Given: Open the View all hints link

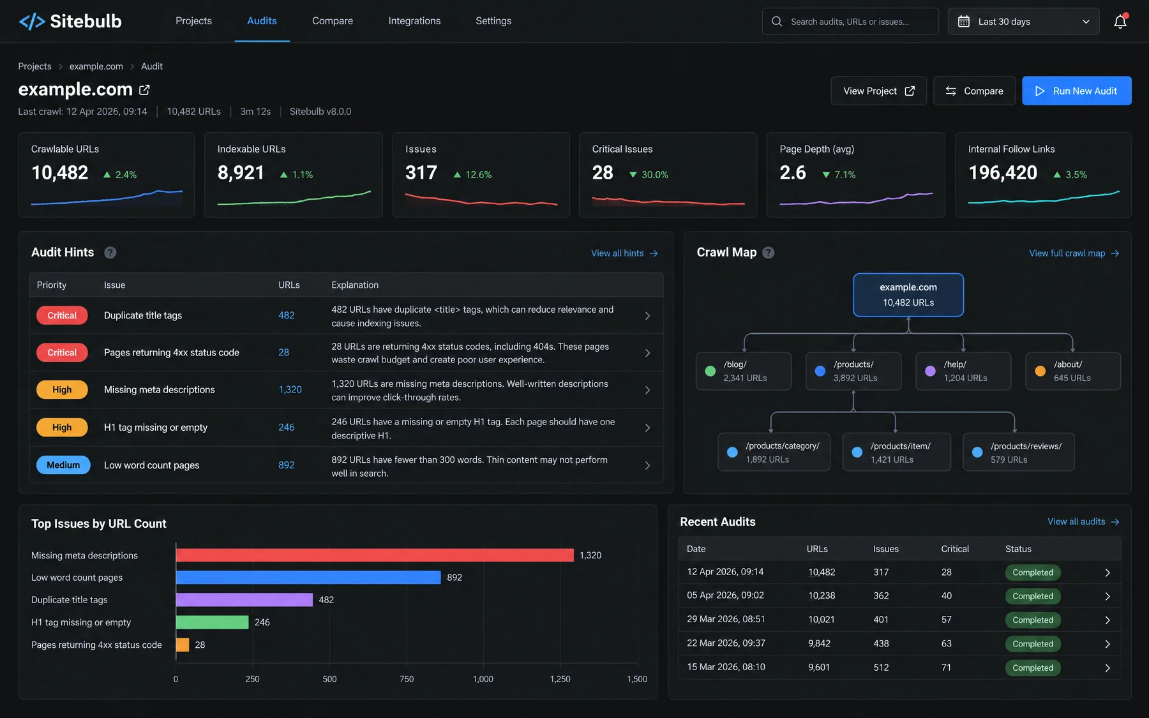Looking at the screenshot, I should 624,253.
